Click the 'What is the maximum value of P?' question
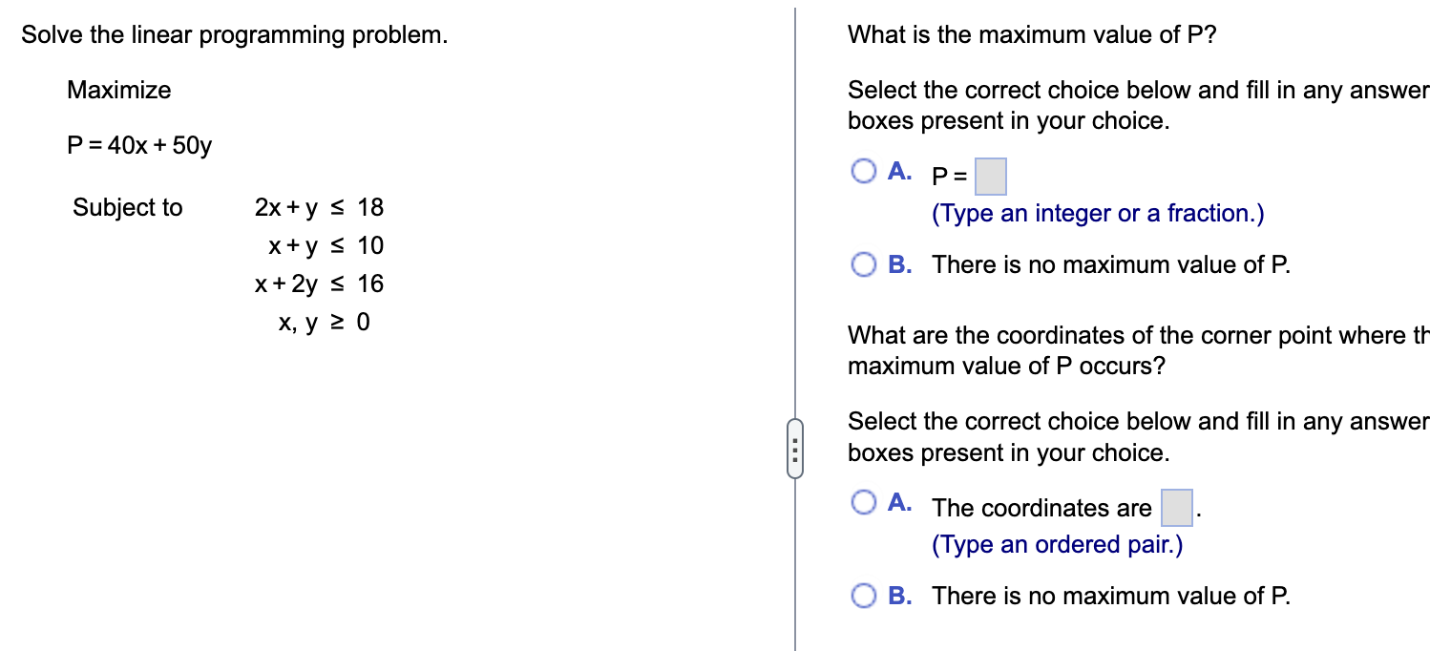The image size is (1430, 651). [x=1033, y=35]
